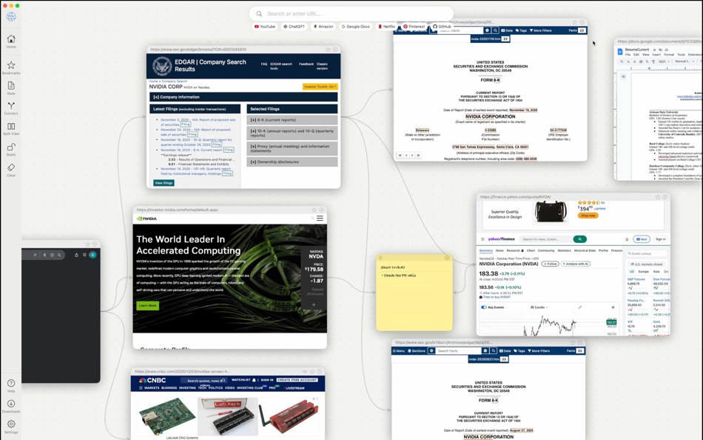Screen dimensions: 703x440
Task: Add a Note from the sidebar
Action: click(11, 87)
